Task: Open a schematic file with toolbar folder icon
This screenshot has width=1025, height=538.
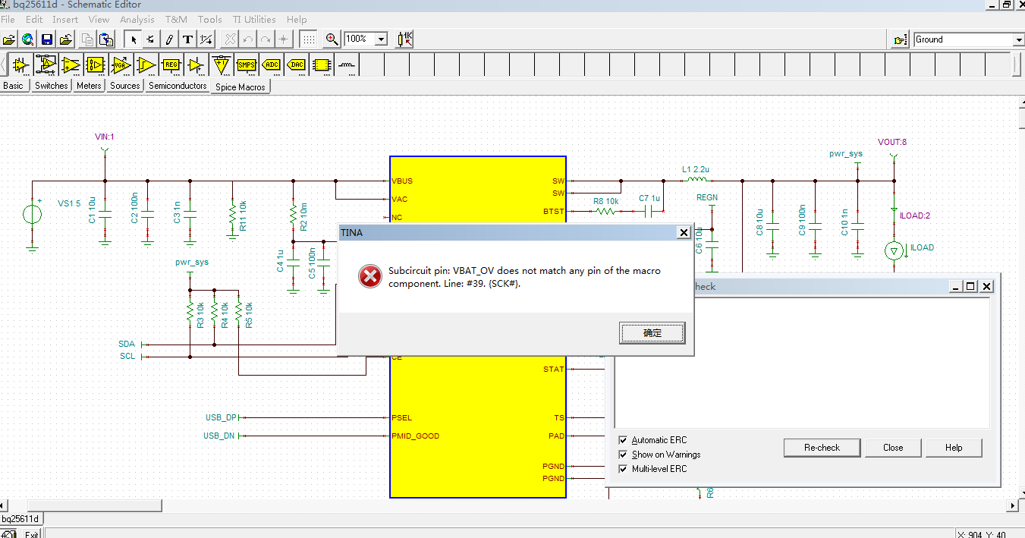Action: tap(9, 39)
